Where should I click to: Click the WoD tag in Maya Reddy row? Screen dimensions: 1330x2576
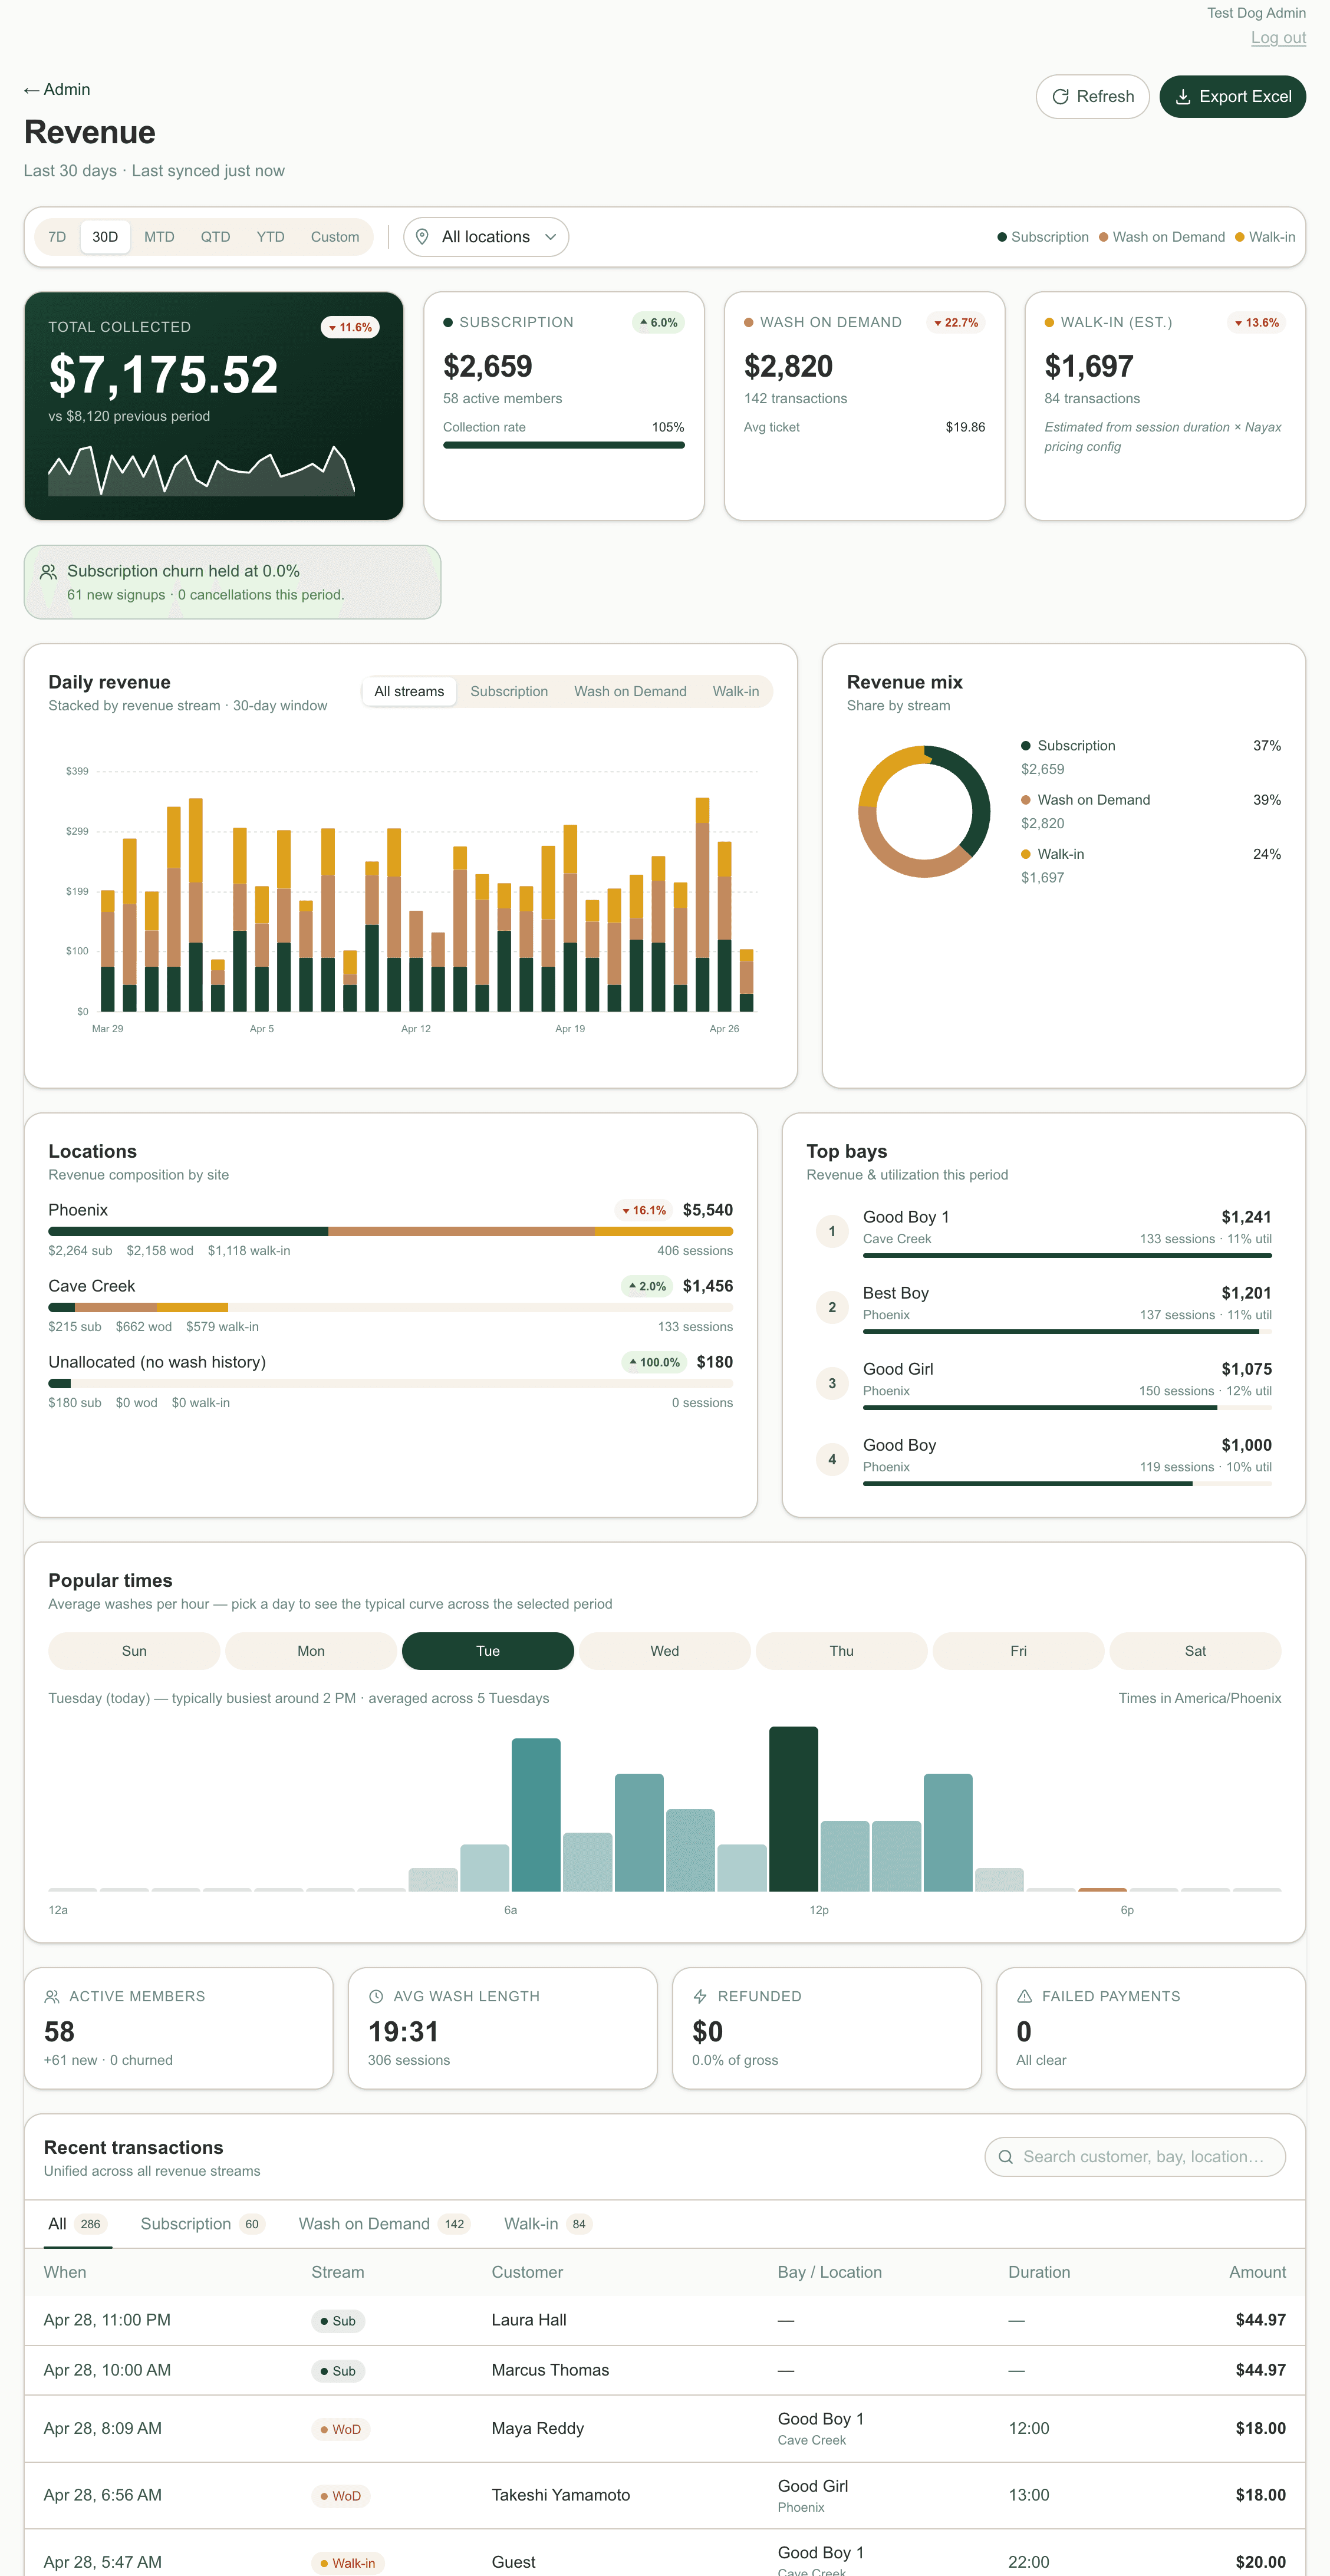(340, 2429)
